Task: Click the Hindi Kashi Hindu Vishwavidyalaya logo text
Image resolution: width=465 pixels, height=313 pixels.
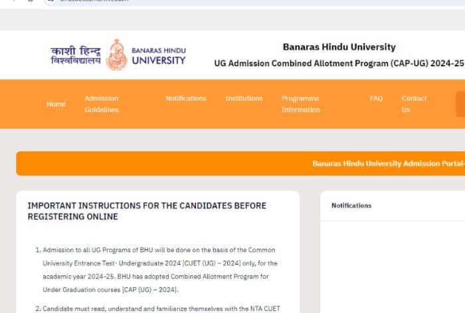Action: (x=76, y=56)
